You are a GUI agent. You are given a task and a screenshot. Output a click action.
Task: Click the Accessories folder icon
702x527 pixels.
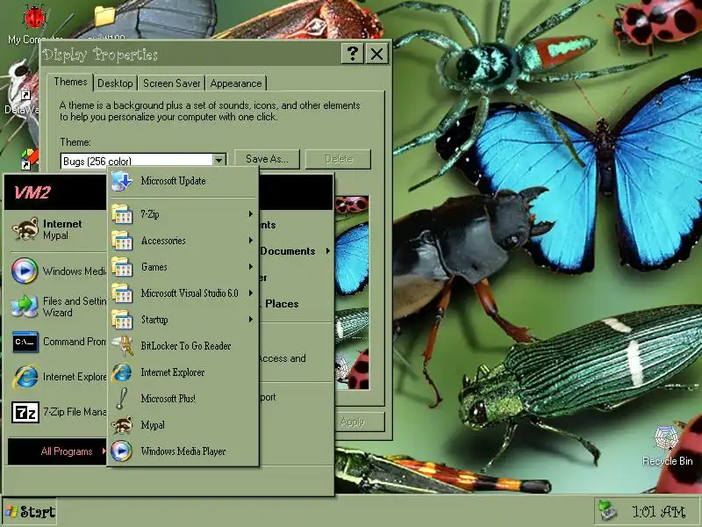coord(122,241)
